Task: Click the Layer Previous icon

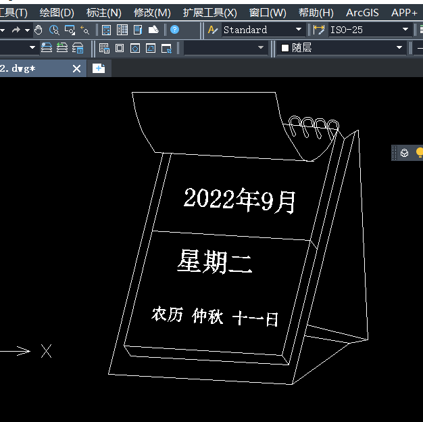Action: tap(62, 48)
